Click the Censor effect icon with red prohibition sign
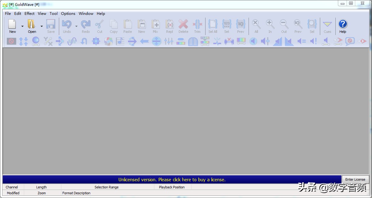 click(11, 41)
